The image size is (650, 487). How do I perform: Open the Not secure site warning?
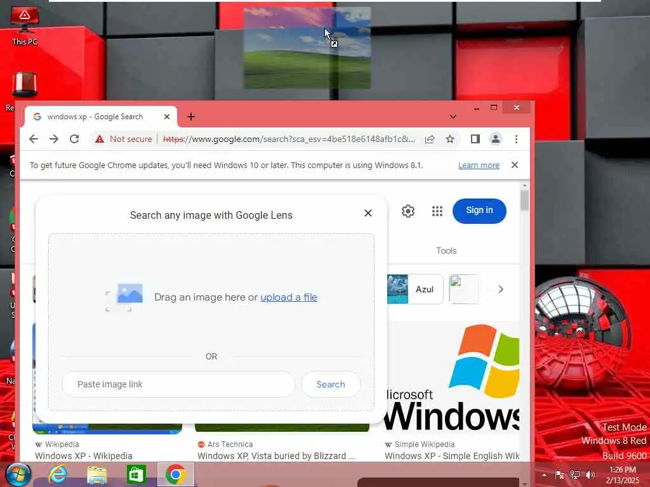124,139
